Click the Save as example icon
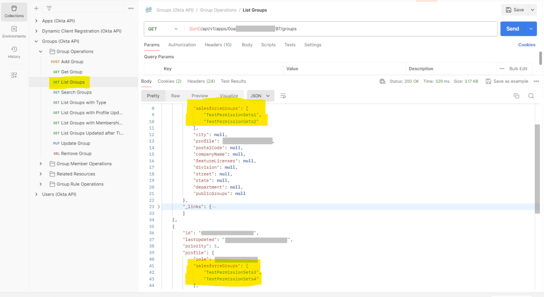 pos(488,81)
